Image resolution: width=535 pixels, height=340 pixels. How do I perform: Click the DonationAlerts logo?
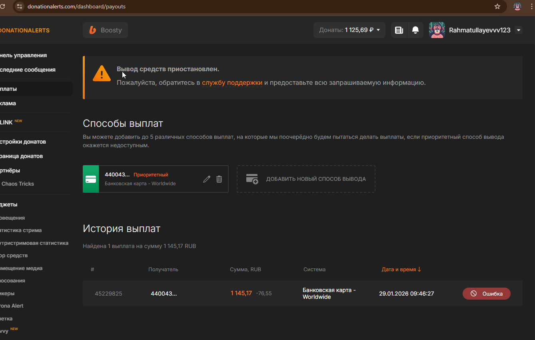click(25, 30)
